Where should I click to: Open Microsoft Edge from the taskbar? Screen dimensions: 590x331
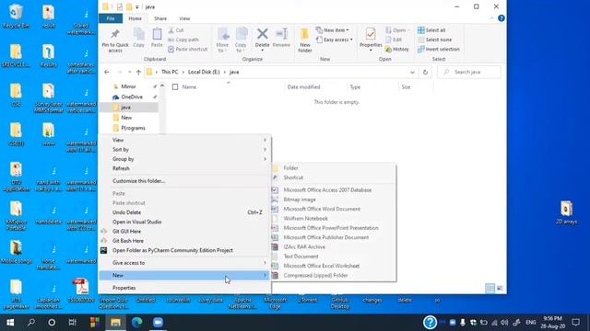tap(137, 323)
